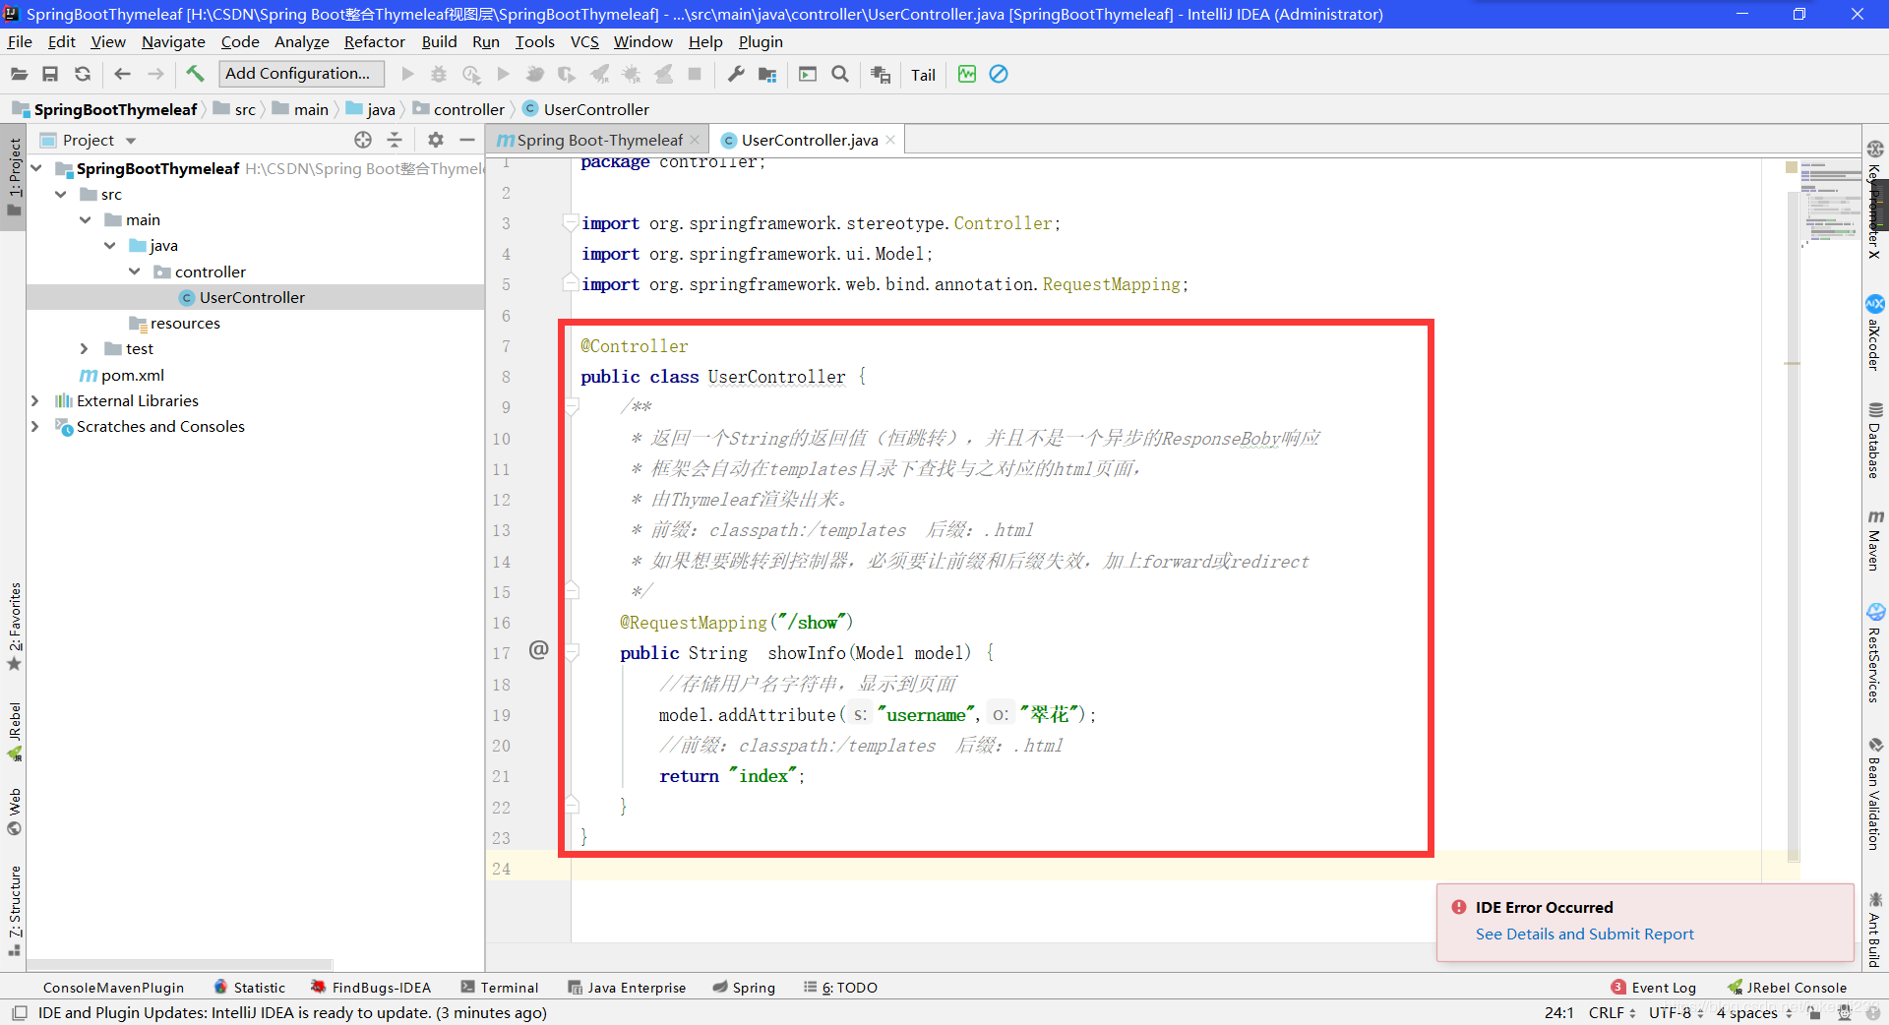Click the Open folder toolbar icon

[x=19, y=74]
